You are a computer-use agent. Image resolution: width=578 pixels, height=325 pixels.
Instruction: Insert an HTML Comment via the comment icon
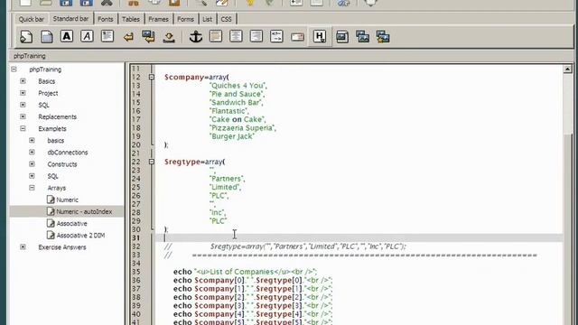(276, 36)
